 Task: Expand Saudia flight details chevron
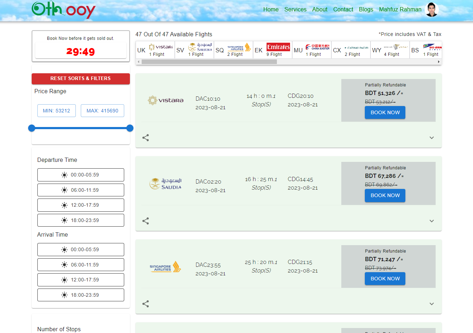[x=431, y=221]
